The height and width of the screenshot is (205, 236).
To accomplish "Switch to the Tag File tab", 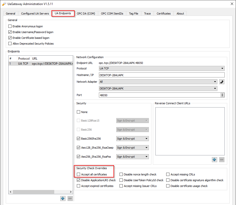I will pyautogui.click(x=134, y=14).
